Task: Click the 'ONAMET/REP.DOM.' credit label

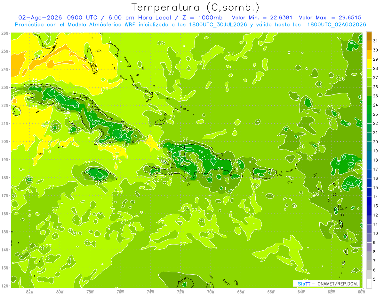Action: (x=338, y=284)
